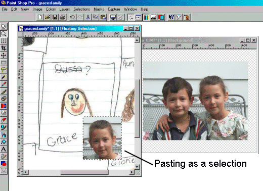The image size is (263, 191).
Task: Select the Zoom magnifier tool
Action: [x=4, y=34]
